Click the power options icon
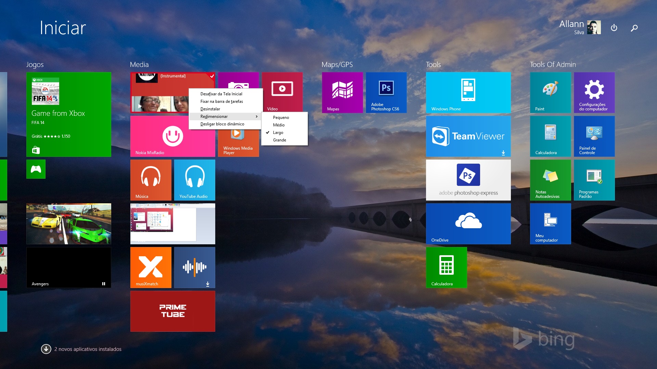657x369 pixels. coord(614,28)
